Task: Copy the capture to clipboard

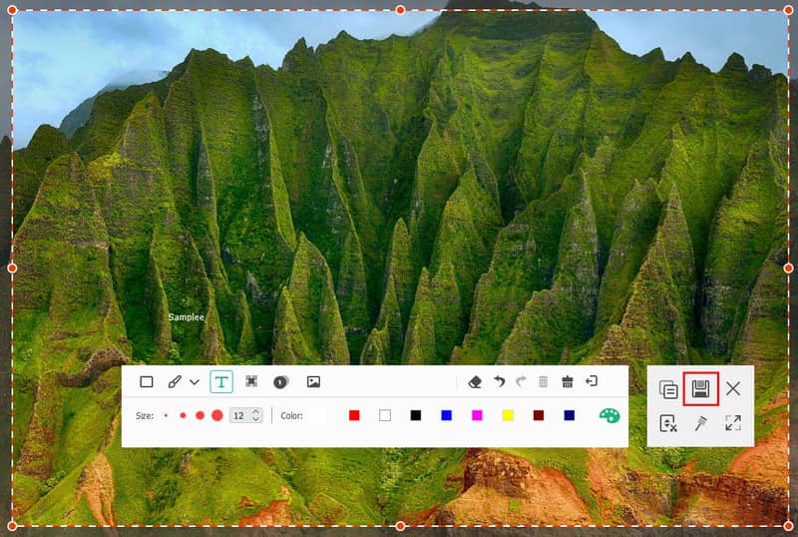Action: (x=668, y=389)
